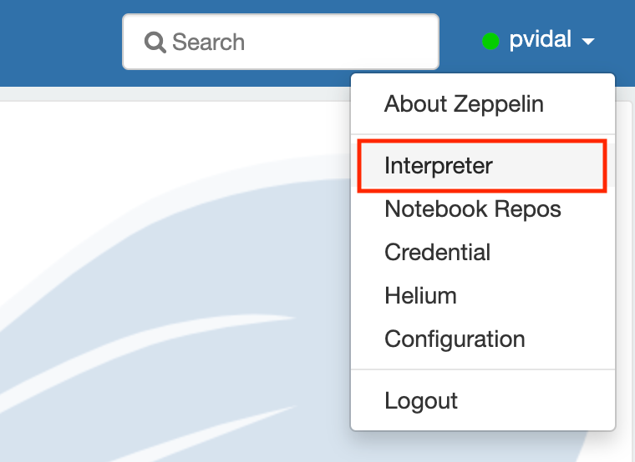Screen dimensions: 635x462
Task: Click the divider line above Logout
Action: (x=483, y=369)
